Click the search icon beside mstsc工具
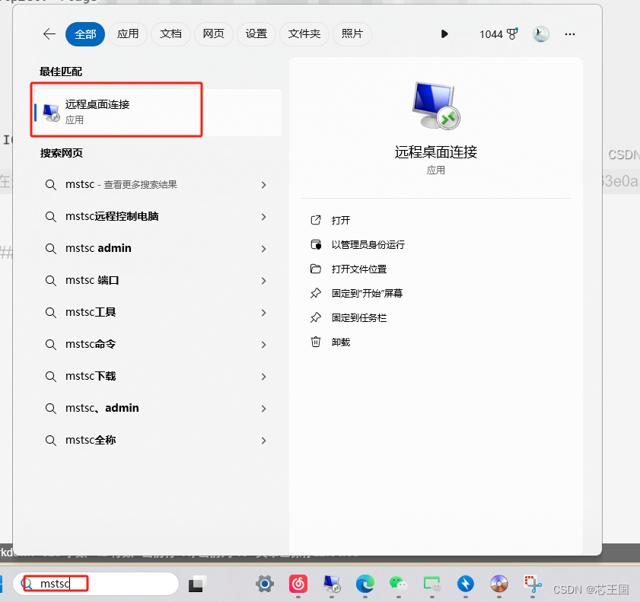This screenshot has height=602, width=640. [51, 313]
